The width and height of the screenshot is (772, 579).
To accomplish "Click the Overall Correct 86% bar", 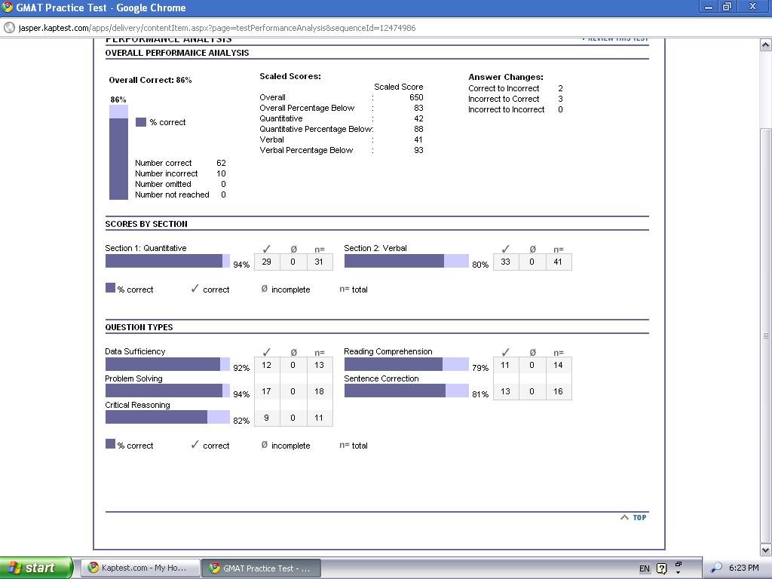I will tap(118, 152).
